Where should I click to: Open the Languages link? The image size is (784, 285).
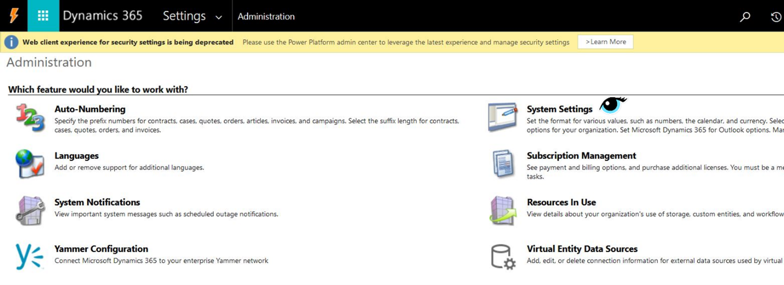point(77,156)
